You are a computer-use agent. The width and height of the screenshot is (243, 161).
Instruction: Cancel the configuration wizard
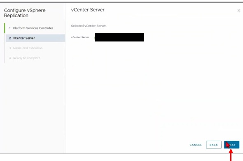(x=196, y=145)
